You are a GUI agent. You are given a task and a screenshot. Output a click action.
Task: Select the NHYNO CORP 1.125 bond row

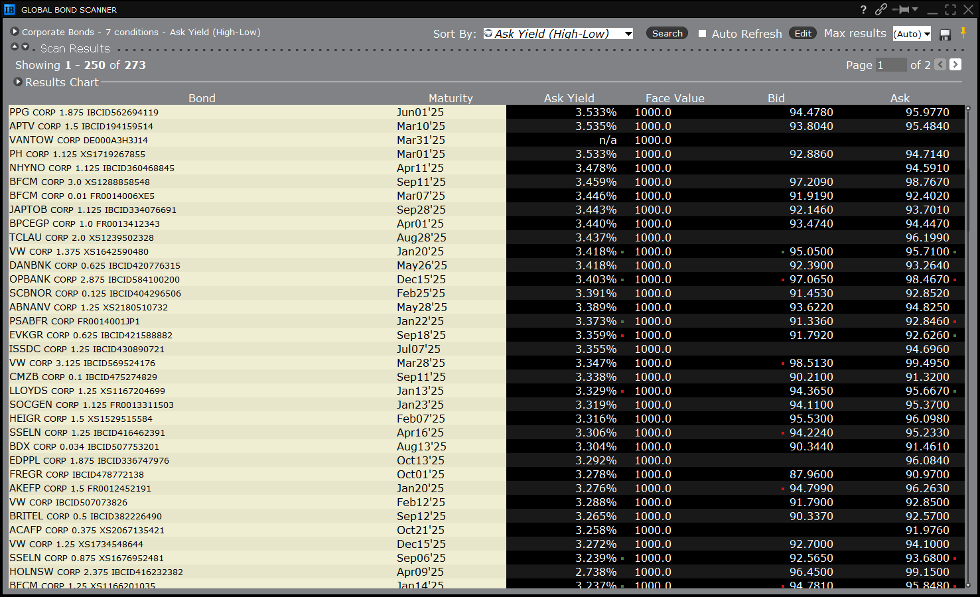pyautogui.click(x=486, y=168)
